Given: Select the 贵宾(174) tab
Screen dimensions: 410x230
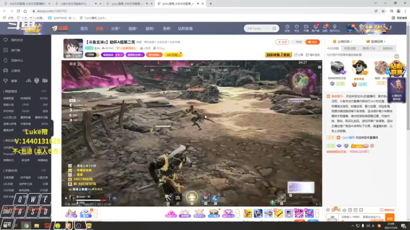Looking at the screenshot, I should click(368, 48).
